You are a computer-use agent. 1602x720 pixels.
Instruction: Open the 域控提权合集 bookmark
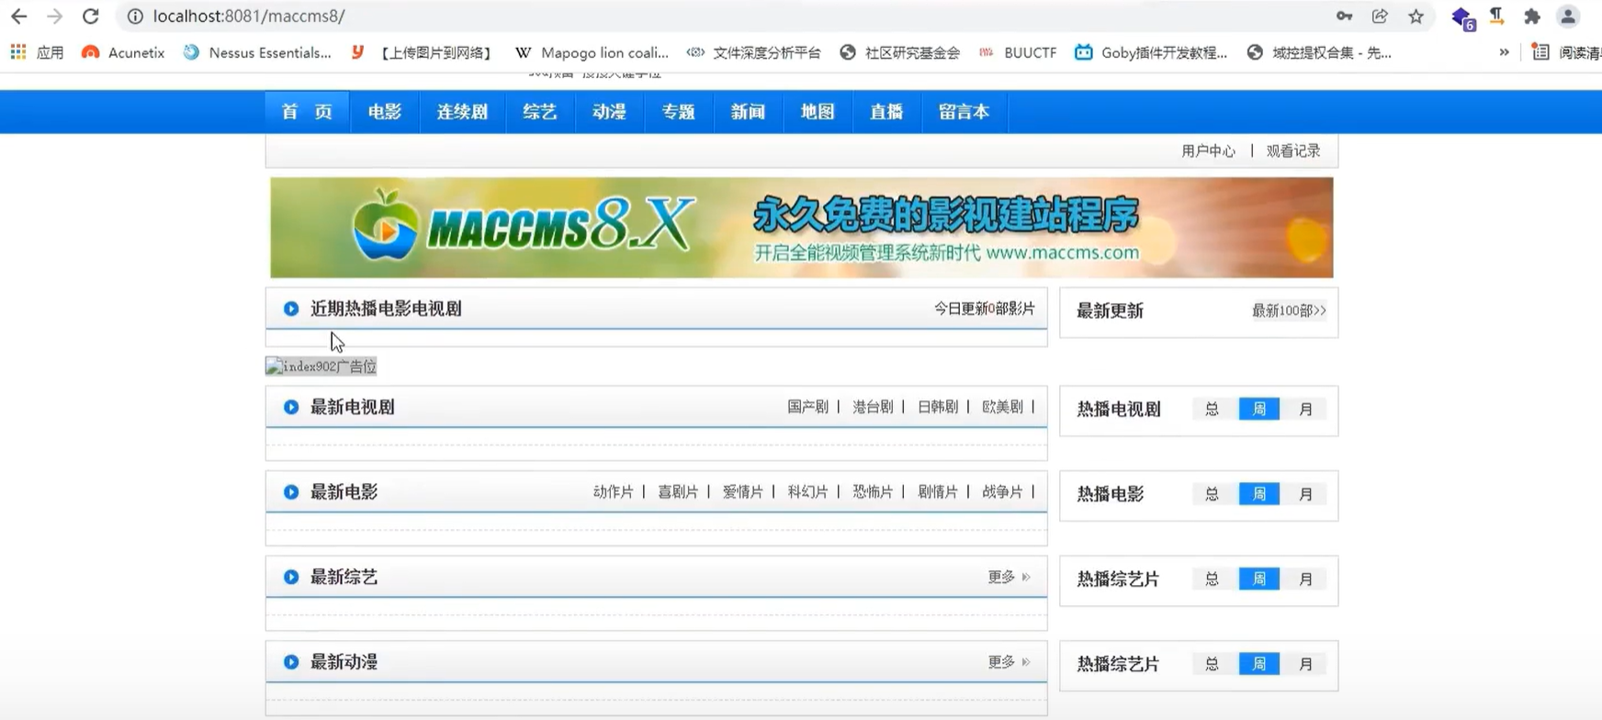pyautogui.click(x=1319, y=52)
